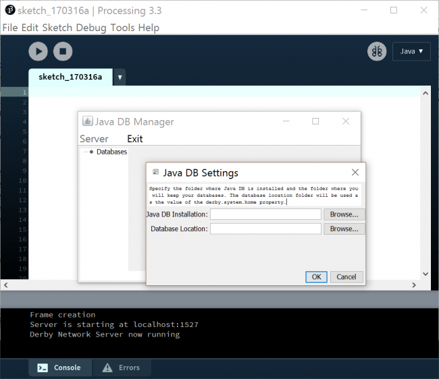
Task: Click the horizontal scroll left arrow
Action: (6, 285)
